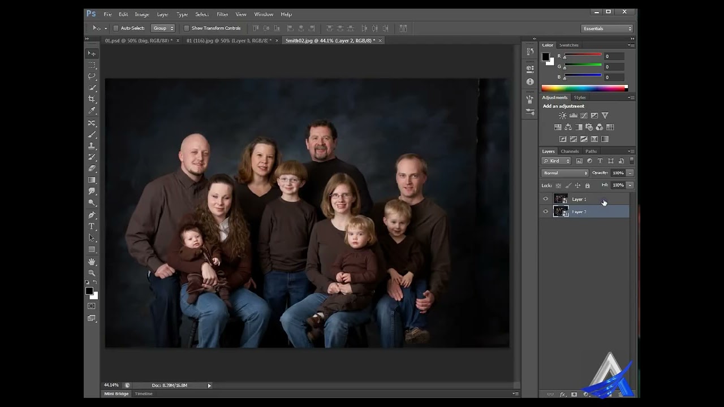This screenshot has width=724, height=407.
Task: Select the Brush tool
Action: [x=92, y=135]
